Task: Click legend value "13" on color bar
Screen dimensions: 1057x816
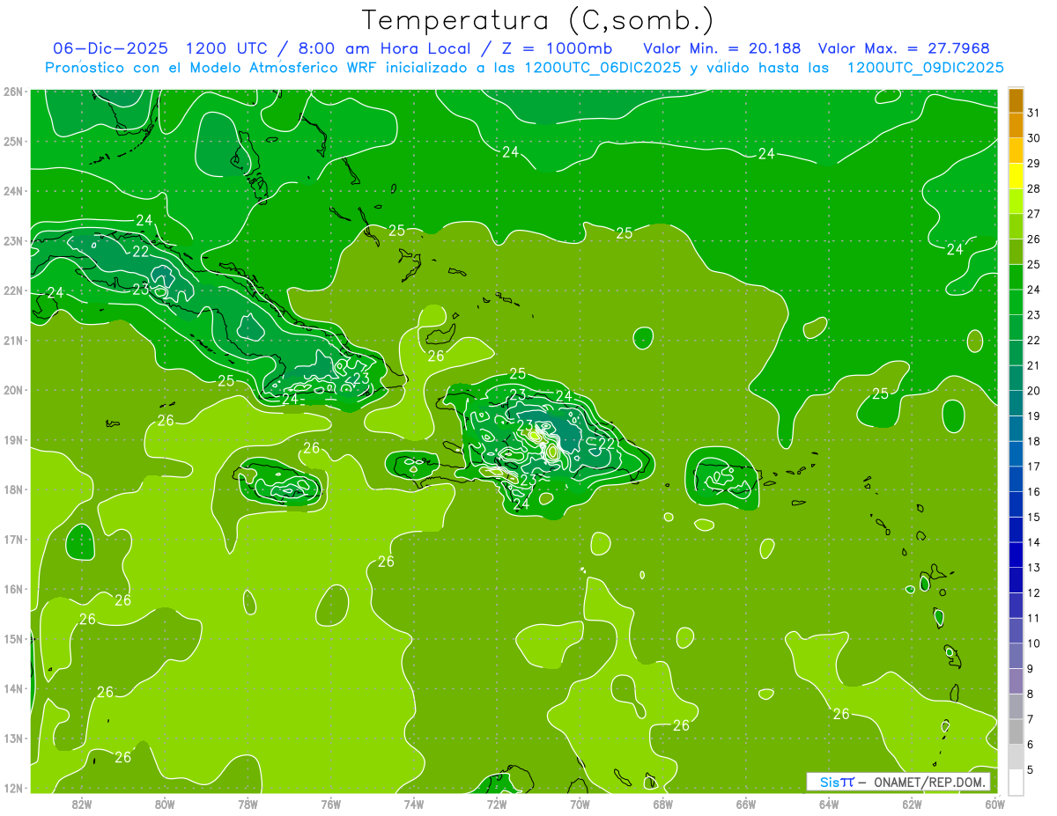Action: [x=1034, y=568]
